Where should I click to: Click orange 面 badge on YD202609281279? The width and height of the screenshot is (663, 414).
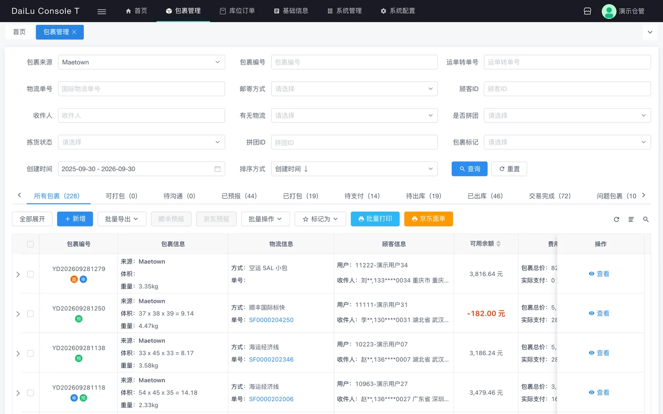[x=74, y=279]
